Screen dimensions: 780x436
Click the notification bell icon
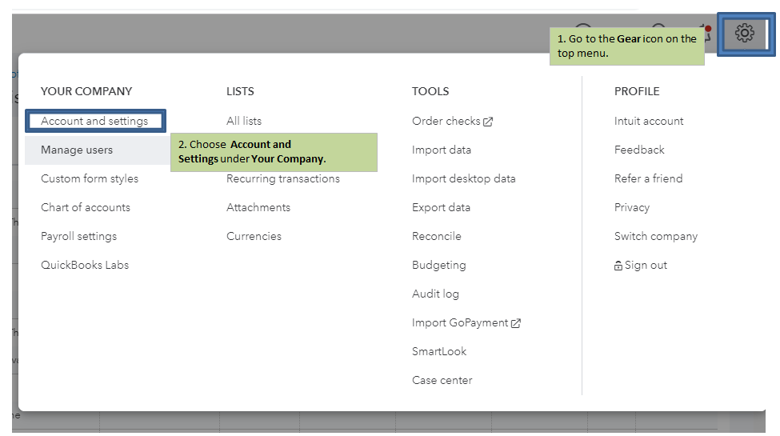click(703, 32)
